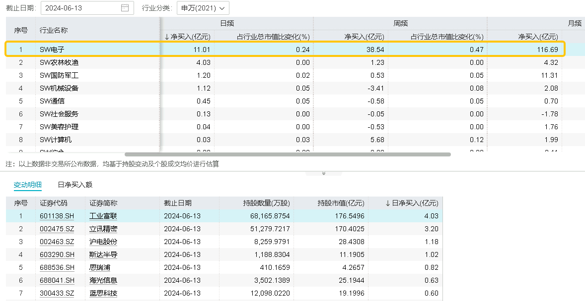Open stock name link 沪电股份

click(x=103, y=242)
